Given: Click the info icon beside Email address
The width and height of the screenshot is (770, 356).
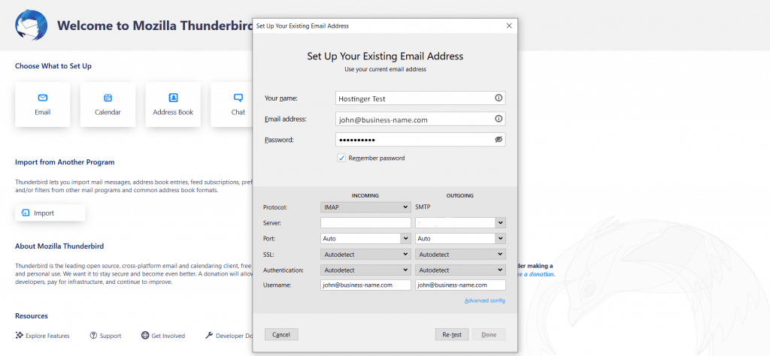Looking at the screenshot, I should (498, 119).
